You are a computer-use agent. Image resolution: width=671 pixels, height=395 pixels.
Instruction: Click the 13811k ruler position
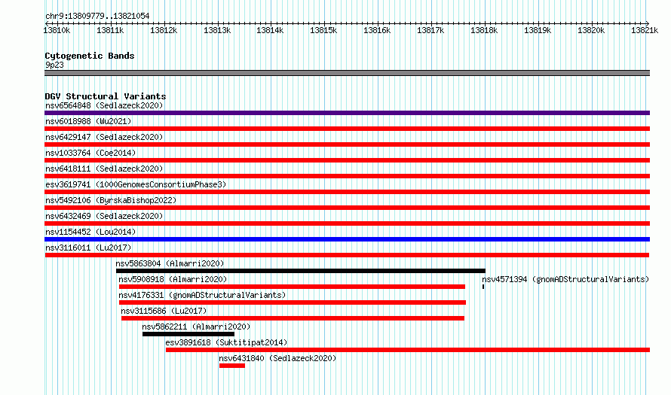[110, 30]
